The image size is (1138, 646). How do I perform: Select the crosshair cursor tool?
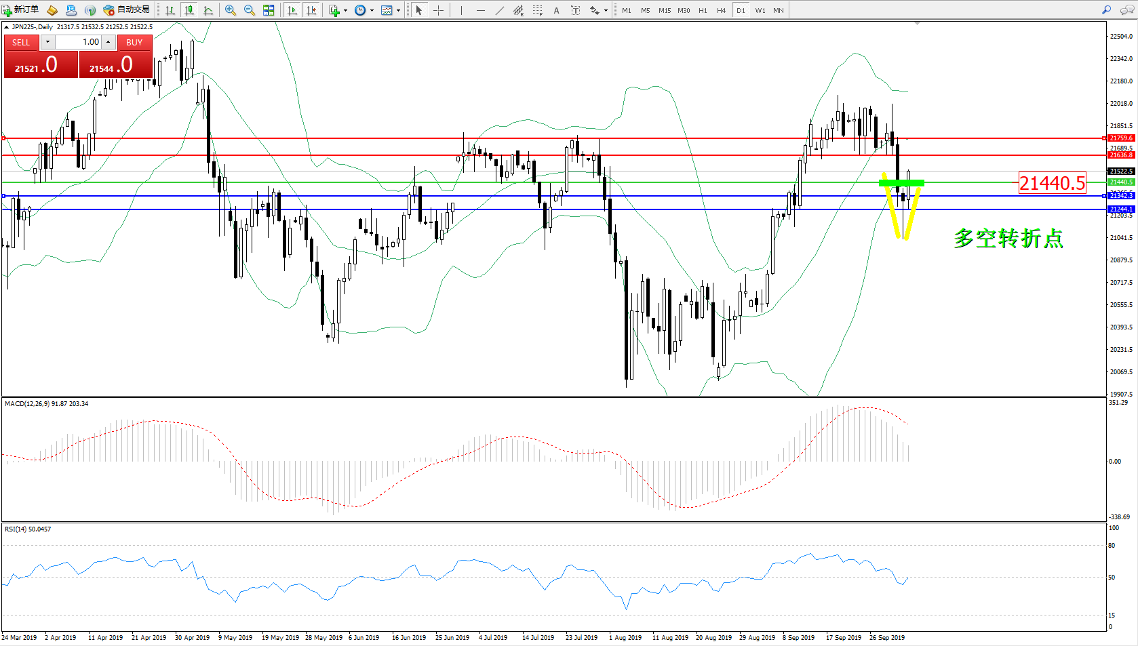coord(438,10)
